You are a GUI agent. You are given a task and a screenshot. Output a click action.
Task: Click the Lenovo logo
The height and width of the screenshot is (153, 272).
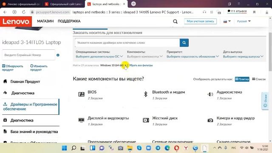[16, 22]
